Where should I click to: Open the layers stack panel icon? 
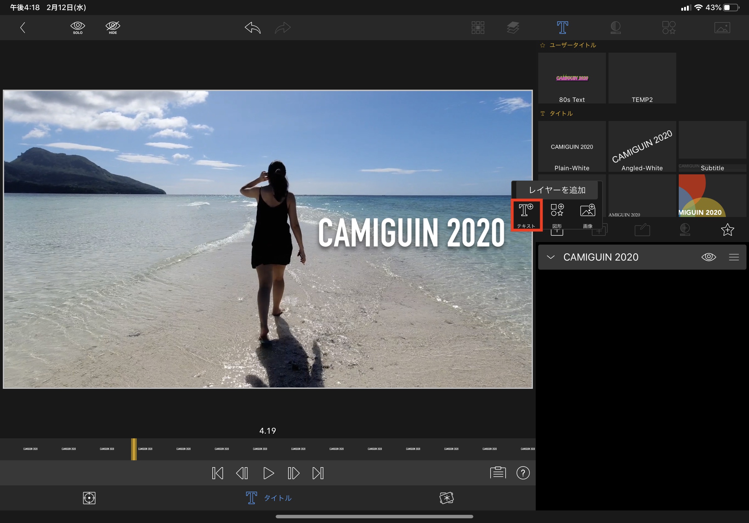pyautogui.click(x=513, y=28)
